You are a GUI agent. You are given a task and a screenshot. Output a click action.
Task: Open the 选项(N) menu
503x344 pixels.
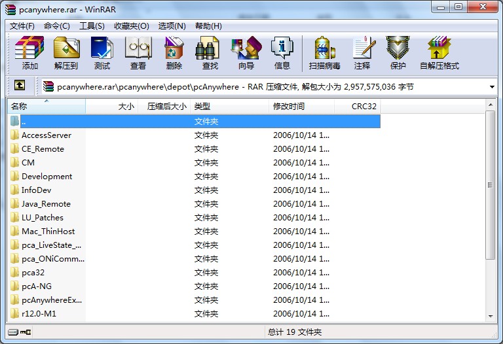click(172, 26)
